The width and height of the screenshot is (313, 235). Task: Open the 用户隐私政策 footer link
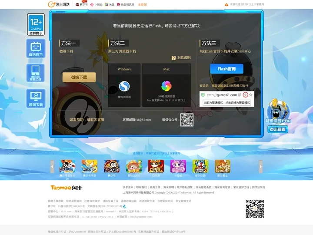[x=185, y=187]
